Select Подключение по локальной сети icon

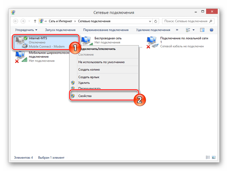(x=152, y=42)
